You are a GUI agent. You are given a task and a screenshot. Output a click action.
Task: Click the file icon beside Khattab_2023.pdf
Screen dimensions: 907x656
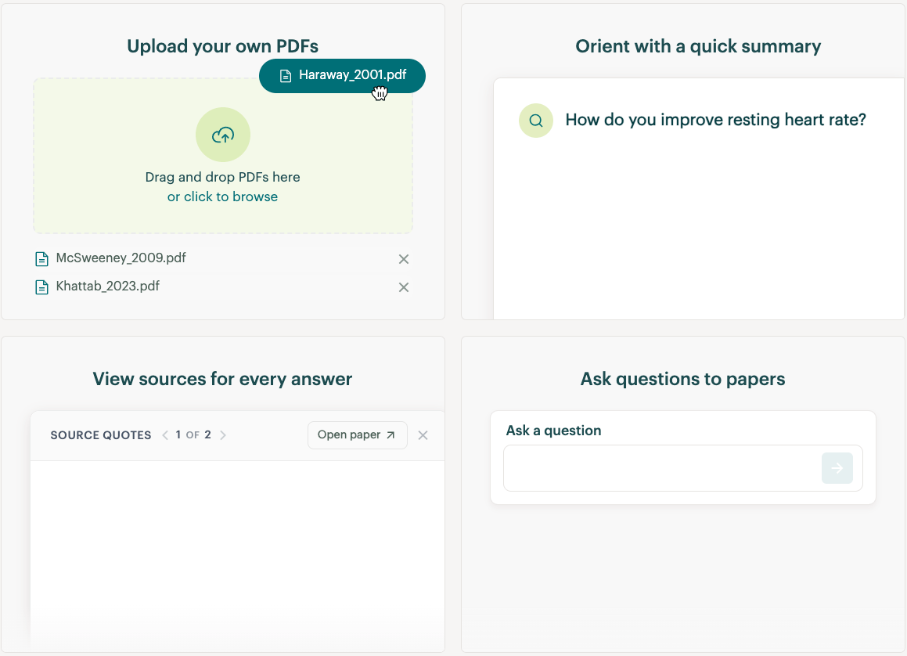pyautogui.click(x=42, y=287)
